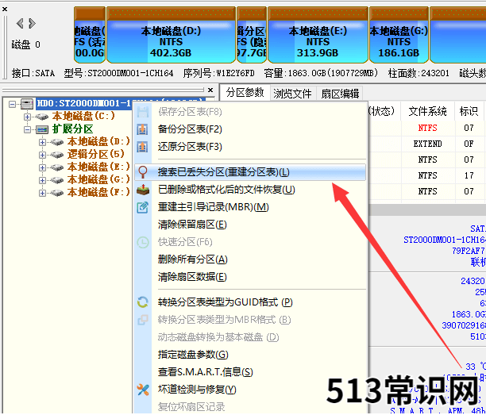Image resolution: width=486 pixels, height=415 pixels.
Task: Expand the 本地磁盘(E:) tree node
Action: tap(42, 167)
